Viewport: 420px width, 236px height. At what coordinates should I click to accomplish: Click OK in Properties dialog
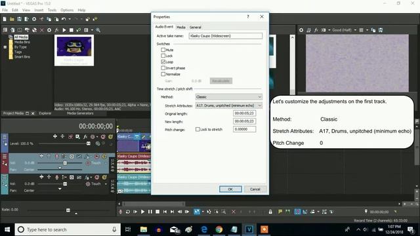tap(230, 189)
